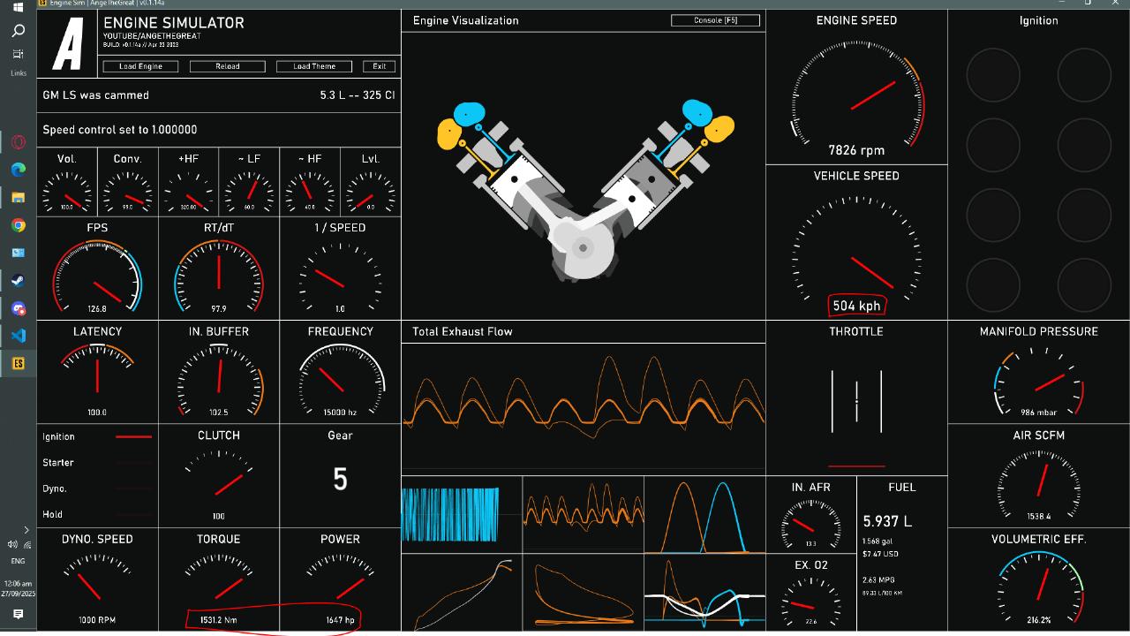Select the Engine Sim ES taskbar icon
The image size is (1130, 636).
click(18, 363)
